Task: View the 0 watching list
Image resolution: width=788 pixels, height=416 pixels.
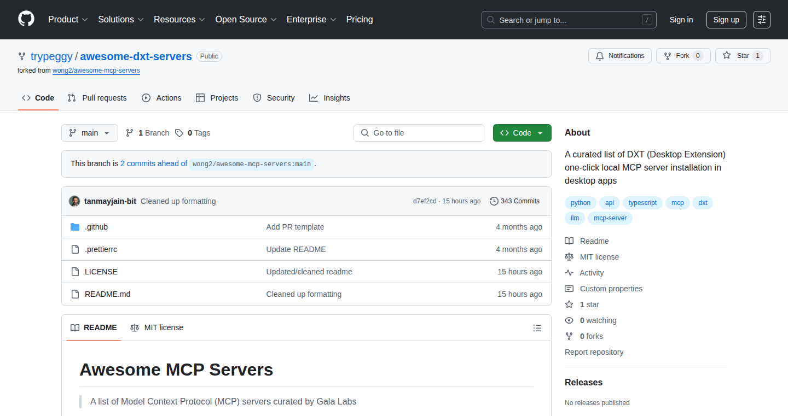Action: click(591, 320)
